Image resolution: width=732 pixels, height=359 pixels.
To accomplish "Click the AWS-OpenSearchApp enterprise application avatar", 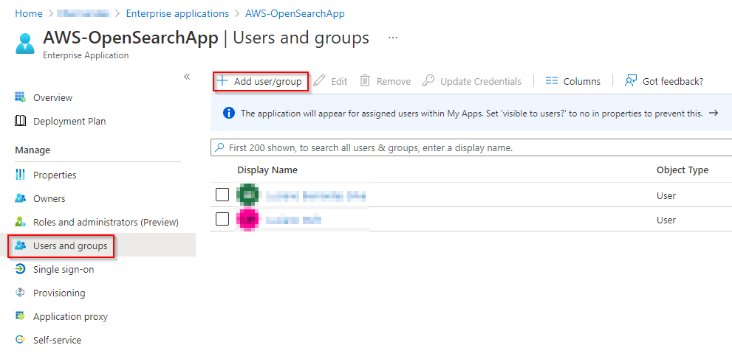I will 24,43.
